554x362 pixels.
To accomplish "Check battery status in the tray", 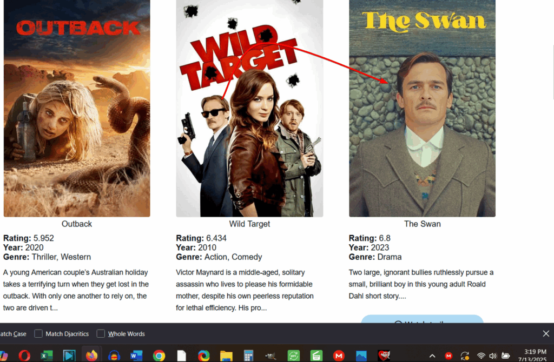I will [x=506, y=356].
